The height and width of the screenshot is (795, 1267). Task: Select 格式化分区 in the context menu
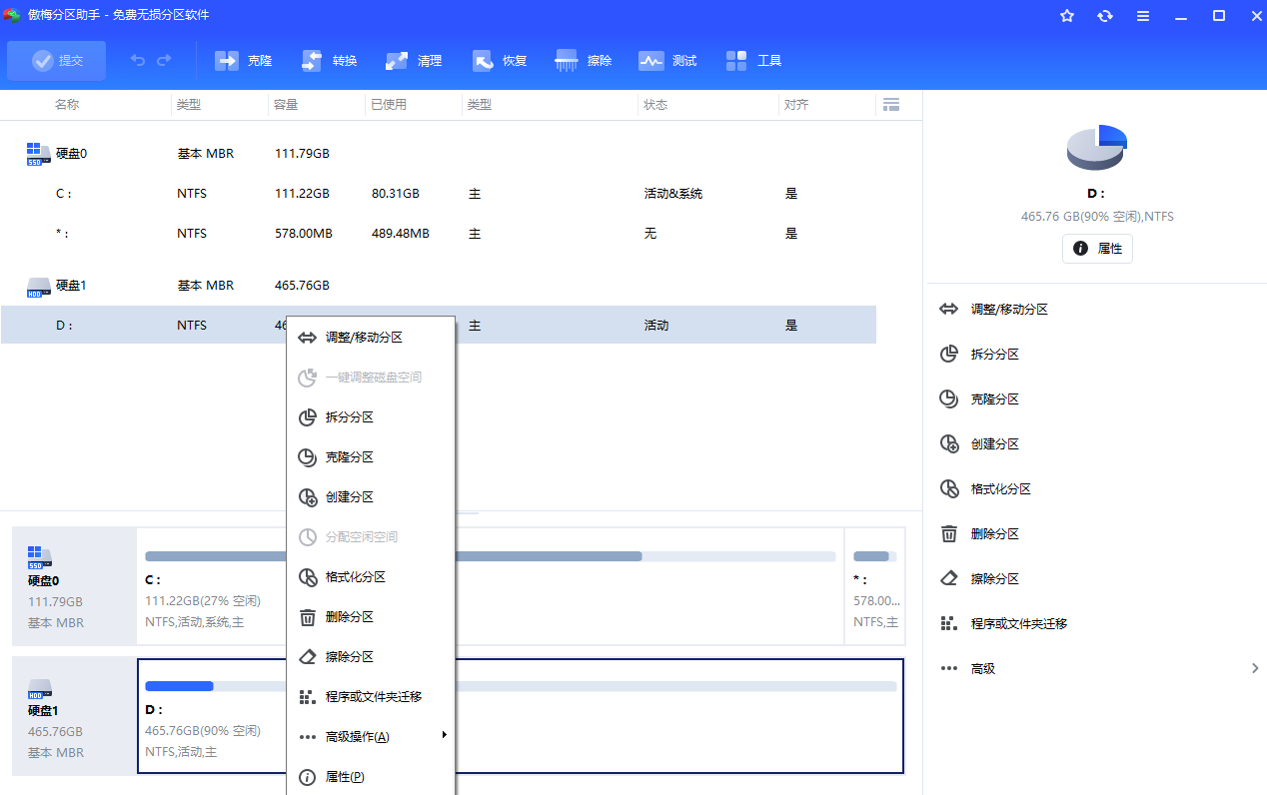[356, 577]
